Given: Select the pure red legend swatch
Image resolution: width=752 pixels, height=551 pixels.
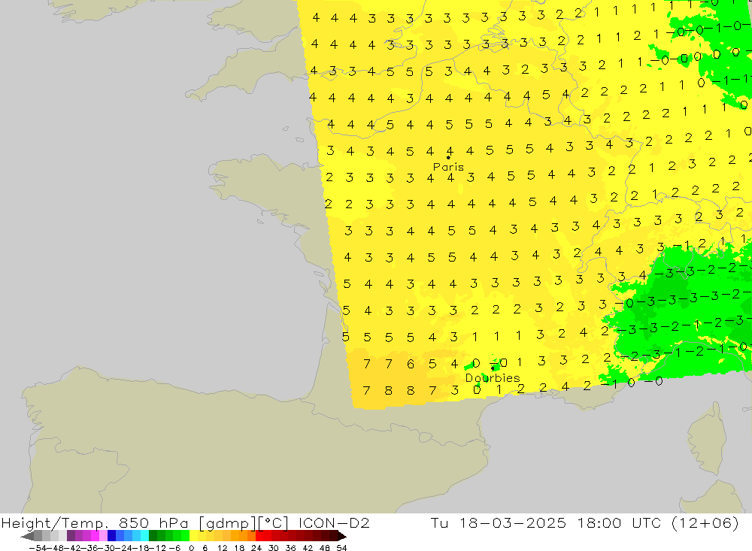Looking at the screenshot, I should coord(259,536).
